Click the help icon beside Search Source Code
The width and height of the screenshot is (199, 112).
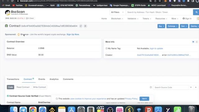pyautogui.click(x=151, y=87)
